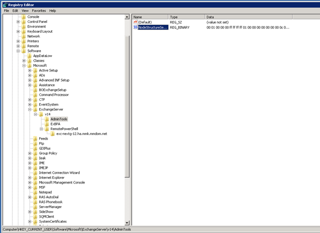Select the IMEJP key
The width and height of the screenshot is (320, 233).
click(x=43, y=168)
